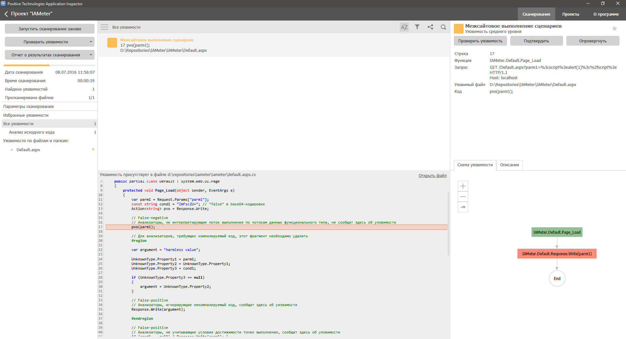The image size is (626, 339).
Task: Restore down the Application Inspector window
Action: 603,4
